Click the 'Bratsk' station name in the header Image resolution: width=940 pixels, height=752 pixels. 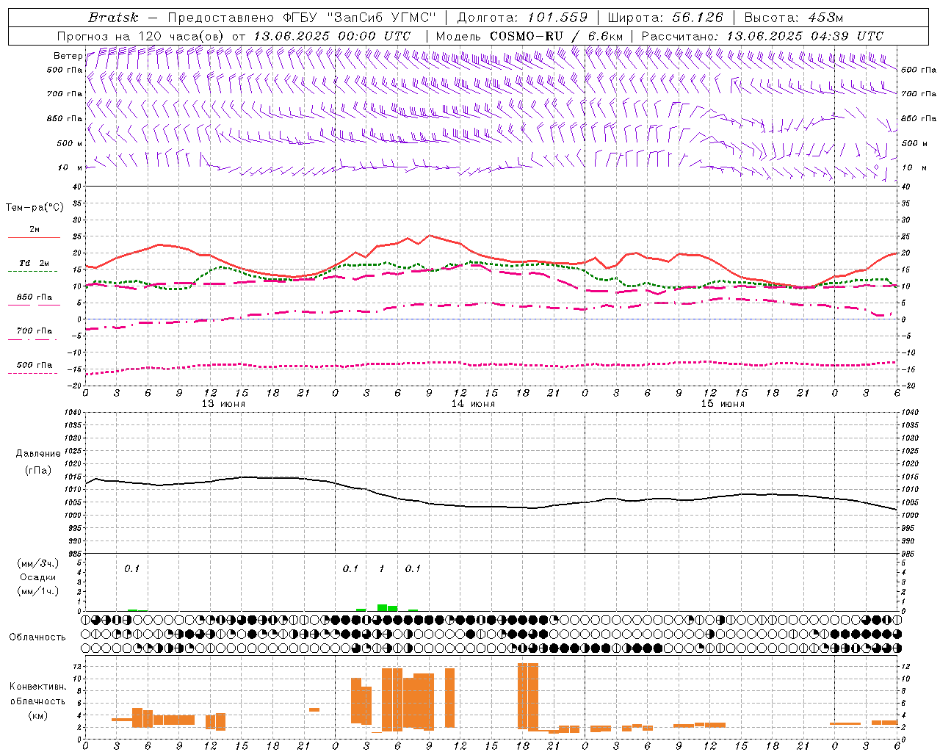(113, 18)
